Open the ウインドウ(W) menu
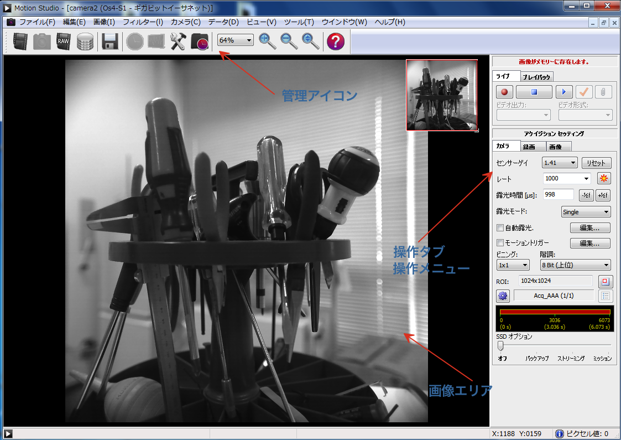Screen dimensions: 621x440 pyautogui.click(x=345, y=22)
